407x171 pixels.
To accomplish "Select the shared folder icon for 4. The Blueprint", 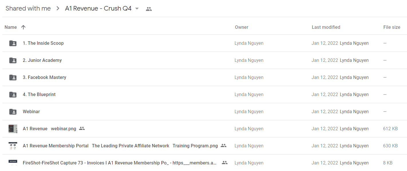I will [13, 95].
